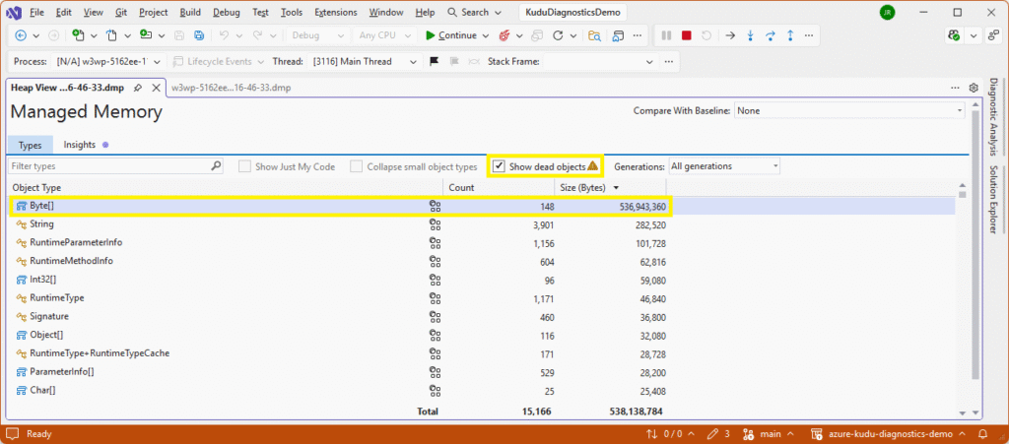Click the black flag thread icon
This screenshot has height=444, width=1009.
434,62
